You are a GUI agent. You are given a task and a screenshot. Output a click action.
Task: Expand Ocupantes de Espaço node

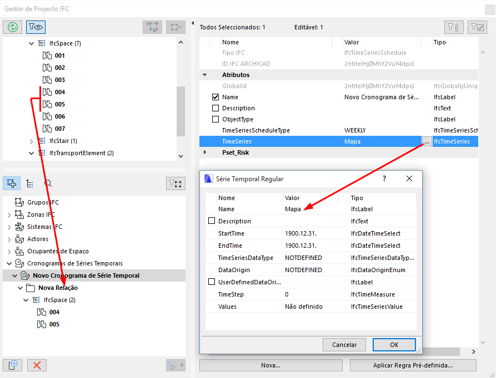[9, 252]
